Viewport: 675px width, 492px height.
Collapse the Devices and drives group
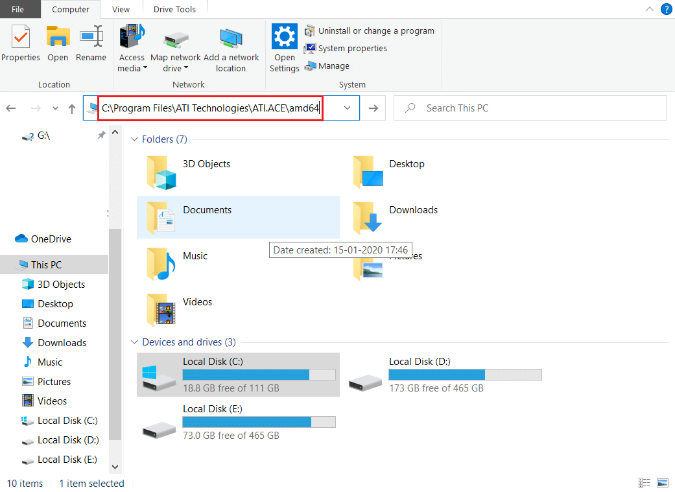(134, 342)
